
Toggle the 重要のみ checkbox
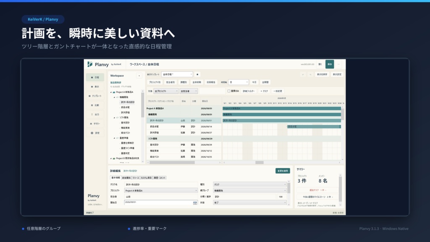229,91
